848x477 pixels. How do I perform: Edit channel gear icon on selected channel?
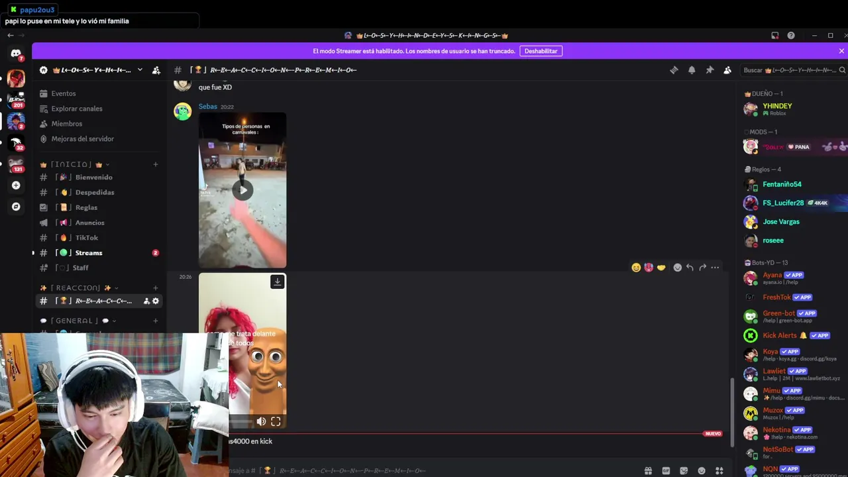click(x=156, y=301)
